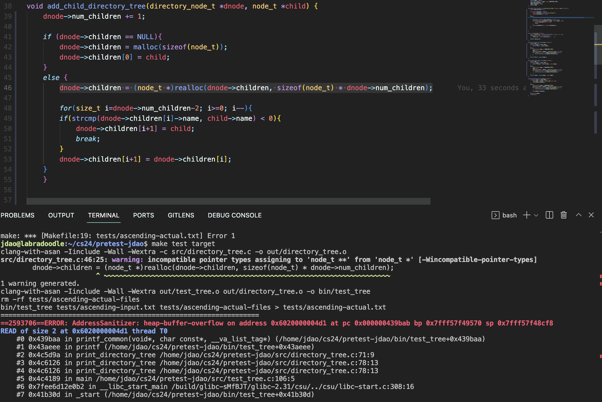Open directory_tree.c:71:9 link in stack trace

(267, 355)
